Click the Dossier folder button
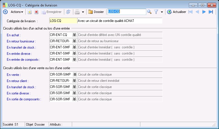 [96, 12]
